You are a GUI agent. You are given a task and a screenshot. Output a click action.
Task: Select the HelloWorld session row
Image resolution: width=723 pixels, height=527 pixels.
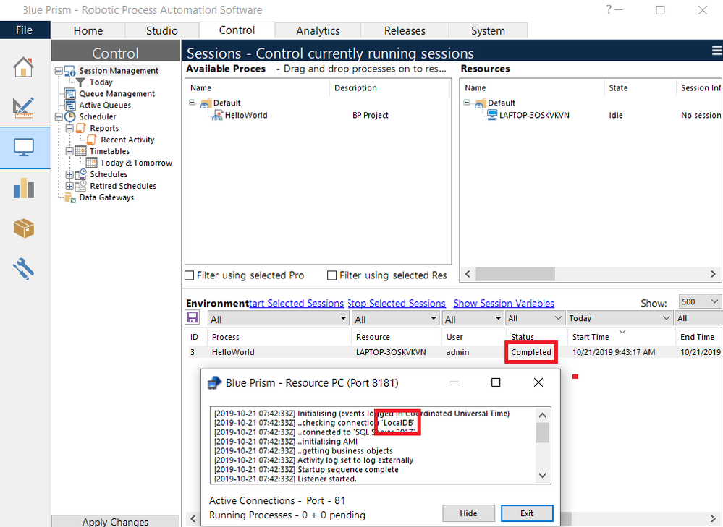click(454, 352)
